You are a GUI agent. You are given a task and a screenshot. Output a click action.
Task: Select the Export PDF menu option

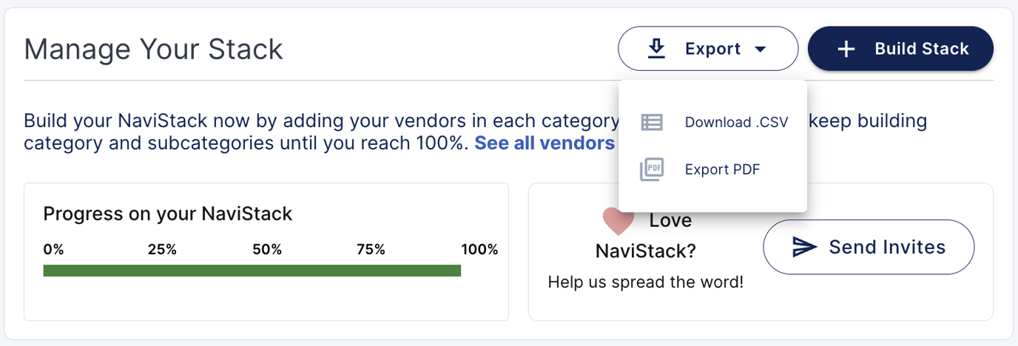[x=722, y=169]
